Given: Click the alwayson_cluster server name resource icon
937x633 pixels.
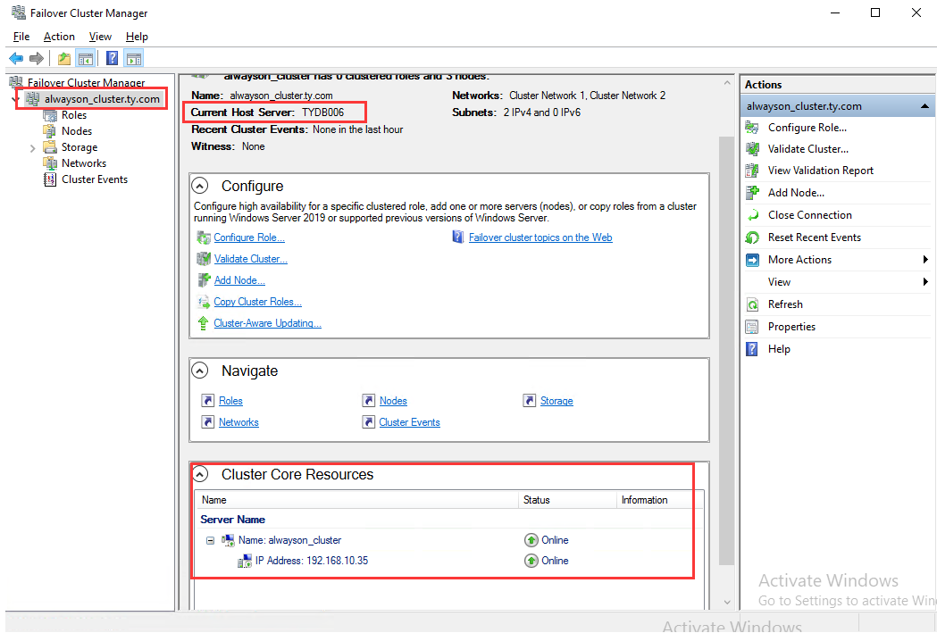Looking at the screenshot, I should [x=228, y=540].
